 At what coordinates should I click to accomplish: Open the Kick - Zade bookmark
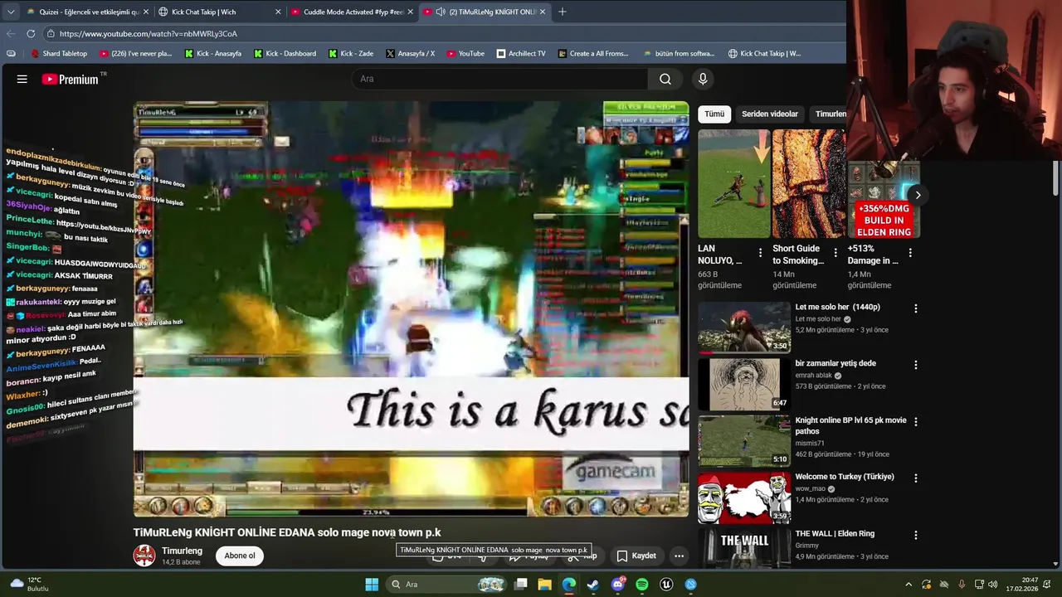350,53
